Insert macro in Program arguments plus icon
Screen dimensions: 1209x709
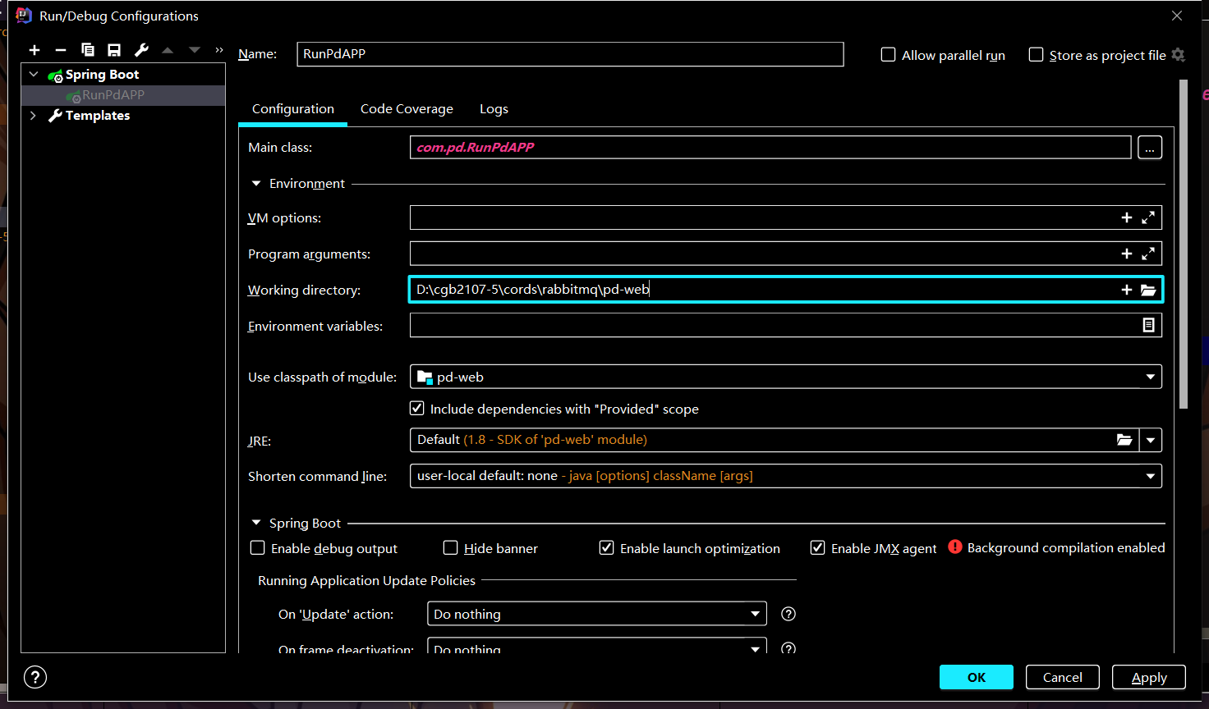click(1127, 254)
